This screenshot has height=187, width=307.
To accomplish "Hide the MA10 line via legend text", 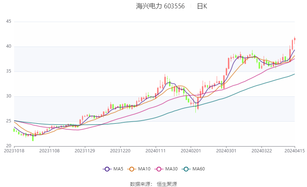I will (x=144, y=169).
